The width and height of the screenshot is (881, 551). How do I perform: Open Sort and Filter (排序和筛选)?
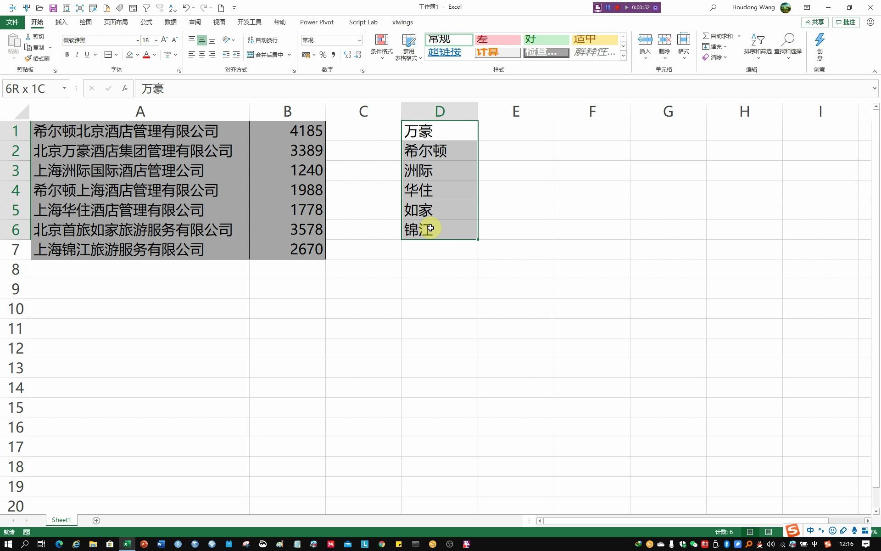pos(758,46)
